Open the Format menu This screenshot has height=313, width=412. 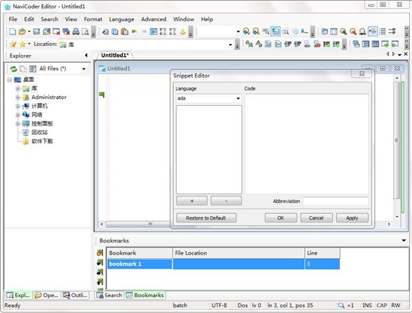93,19
